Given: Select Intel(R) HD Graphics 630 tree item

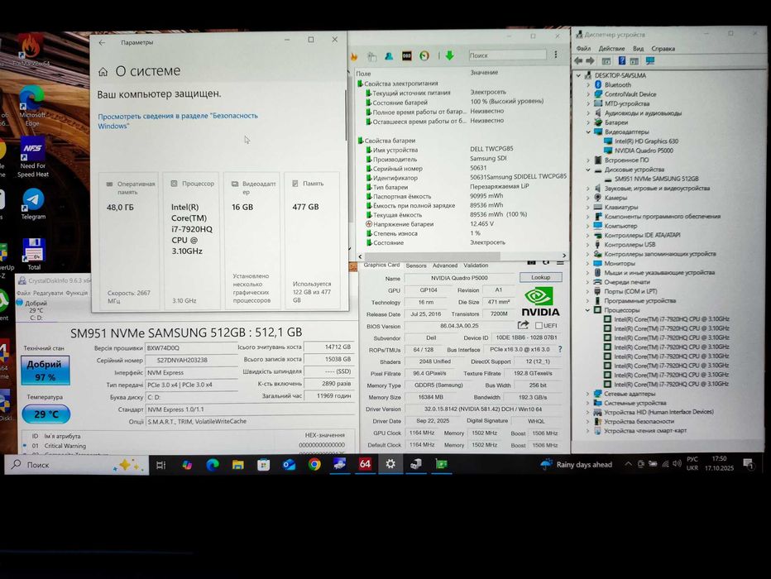Looking at the screenshot, I should coord(645,141).
